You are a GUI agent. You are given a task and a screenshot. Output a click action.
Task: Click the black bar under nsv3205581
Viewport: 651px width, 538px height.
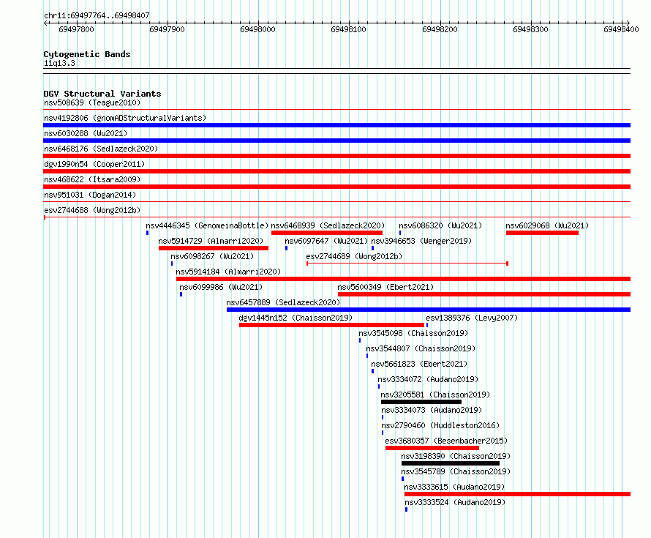421,402
